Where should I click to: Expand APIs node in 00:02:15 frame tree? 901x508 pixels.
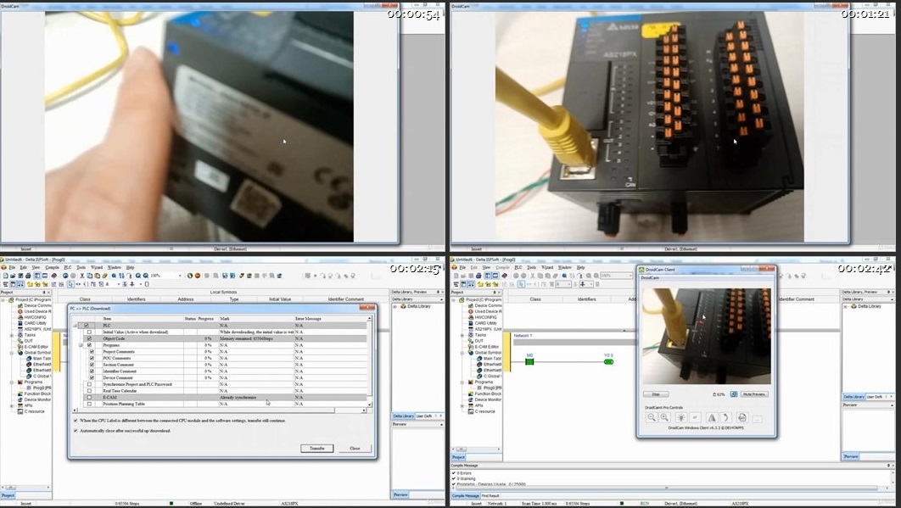tap(12, 405)
